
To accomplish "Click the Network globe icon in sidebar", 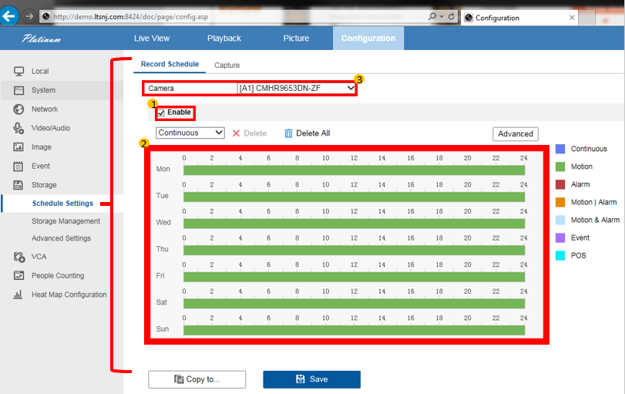I will 18,109.
